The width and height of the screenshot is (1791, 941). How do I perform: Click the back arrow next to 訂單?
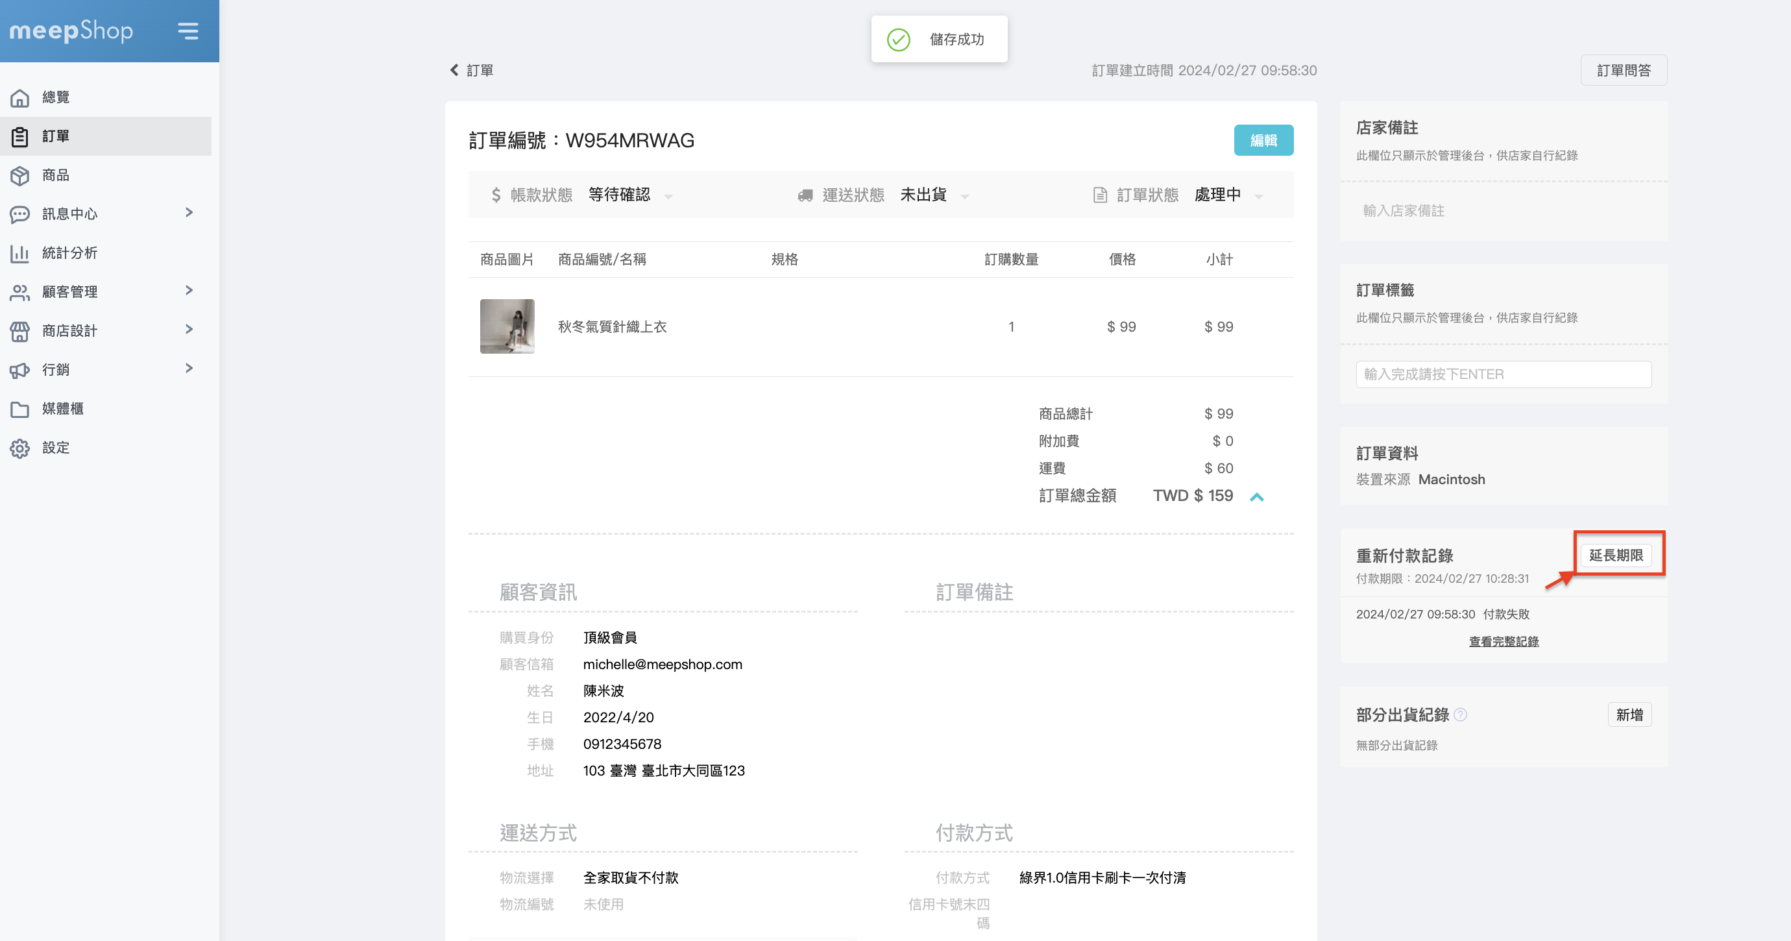(x=455, y=70)
